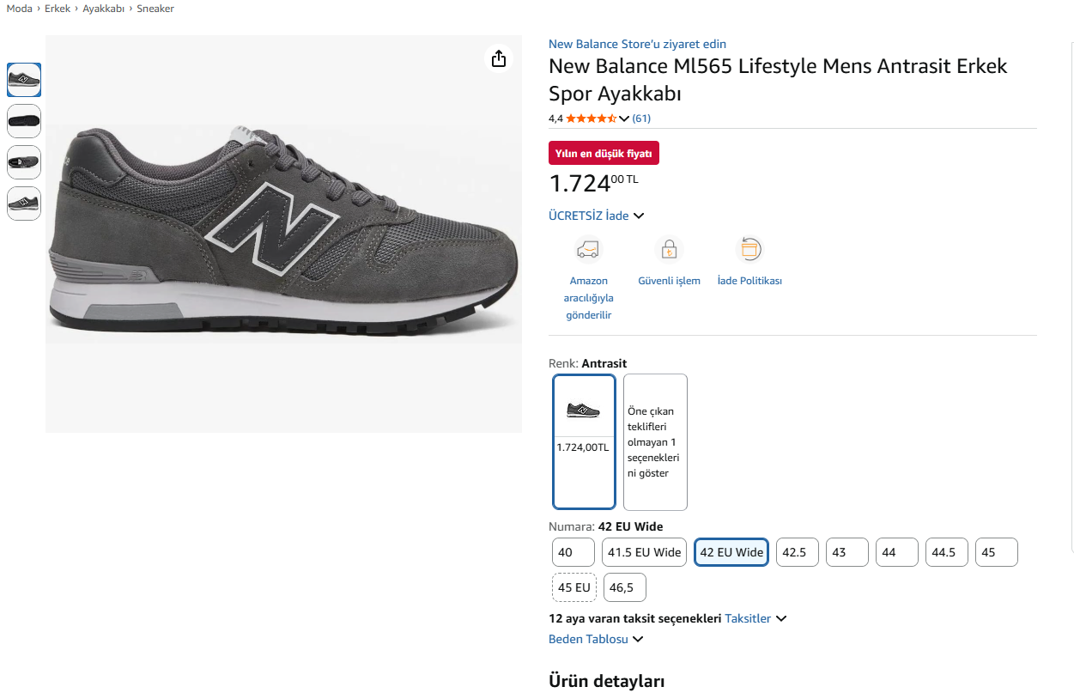Click the share icon on product image
1074x699 pixels.
coord(499,58)
